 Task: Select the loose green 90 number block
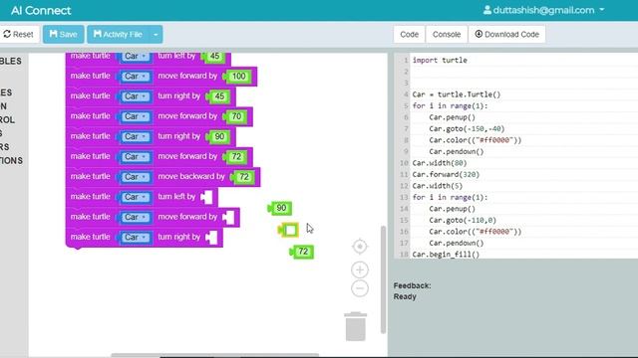tap(280, 208)
